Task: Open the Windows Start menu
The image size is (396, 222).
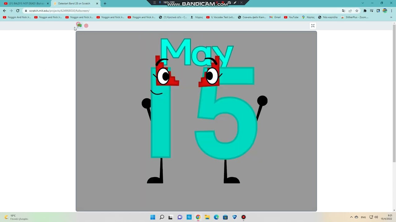Action: 153,217
